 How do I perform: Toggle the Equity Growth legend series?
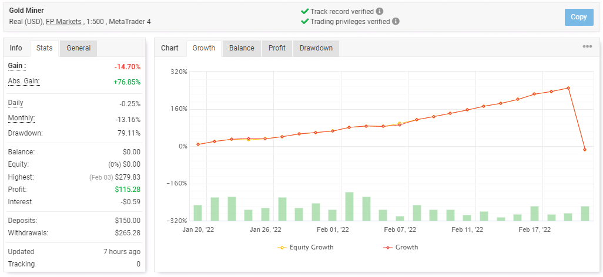(x=306, y=247)
